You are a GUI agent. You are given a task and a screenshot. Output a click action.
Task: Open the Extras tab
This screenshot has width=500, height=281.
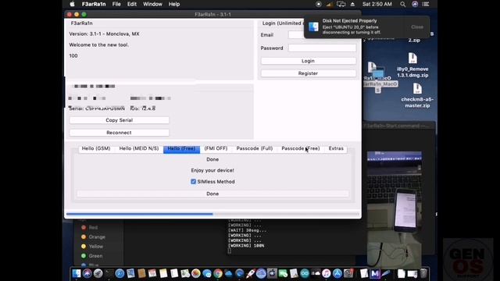click(336, 148)
